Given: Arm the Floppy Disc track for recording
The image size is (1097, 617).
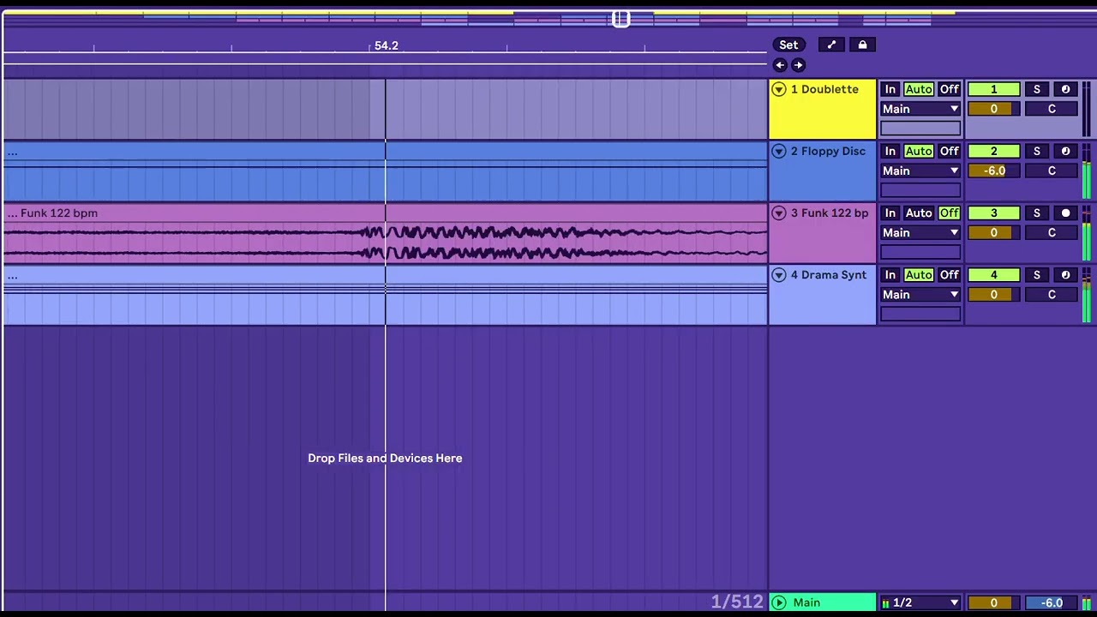Looking at the screenshot, I should (1065, 151).
